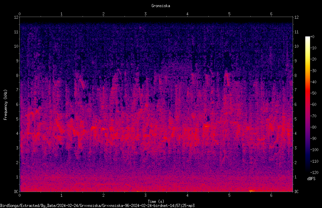Click the -50 value on dBFS scale
322x208 pixels.
313,93
